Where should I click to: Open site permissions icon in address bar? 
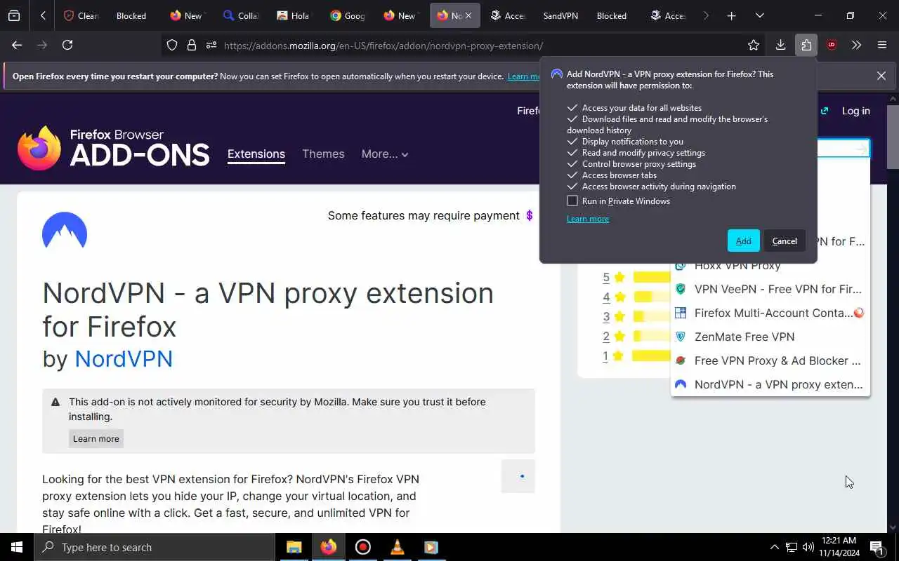[x=211, y=45]
